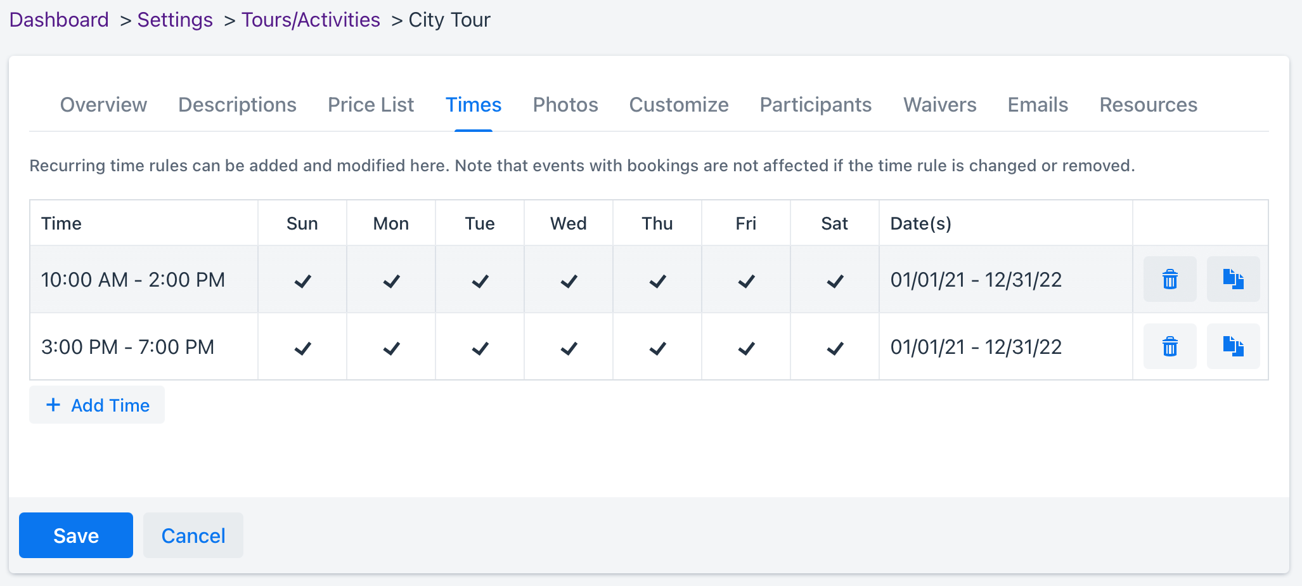Click the Sun column header
1302x586 pixels.
click(302, 223)
